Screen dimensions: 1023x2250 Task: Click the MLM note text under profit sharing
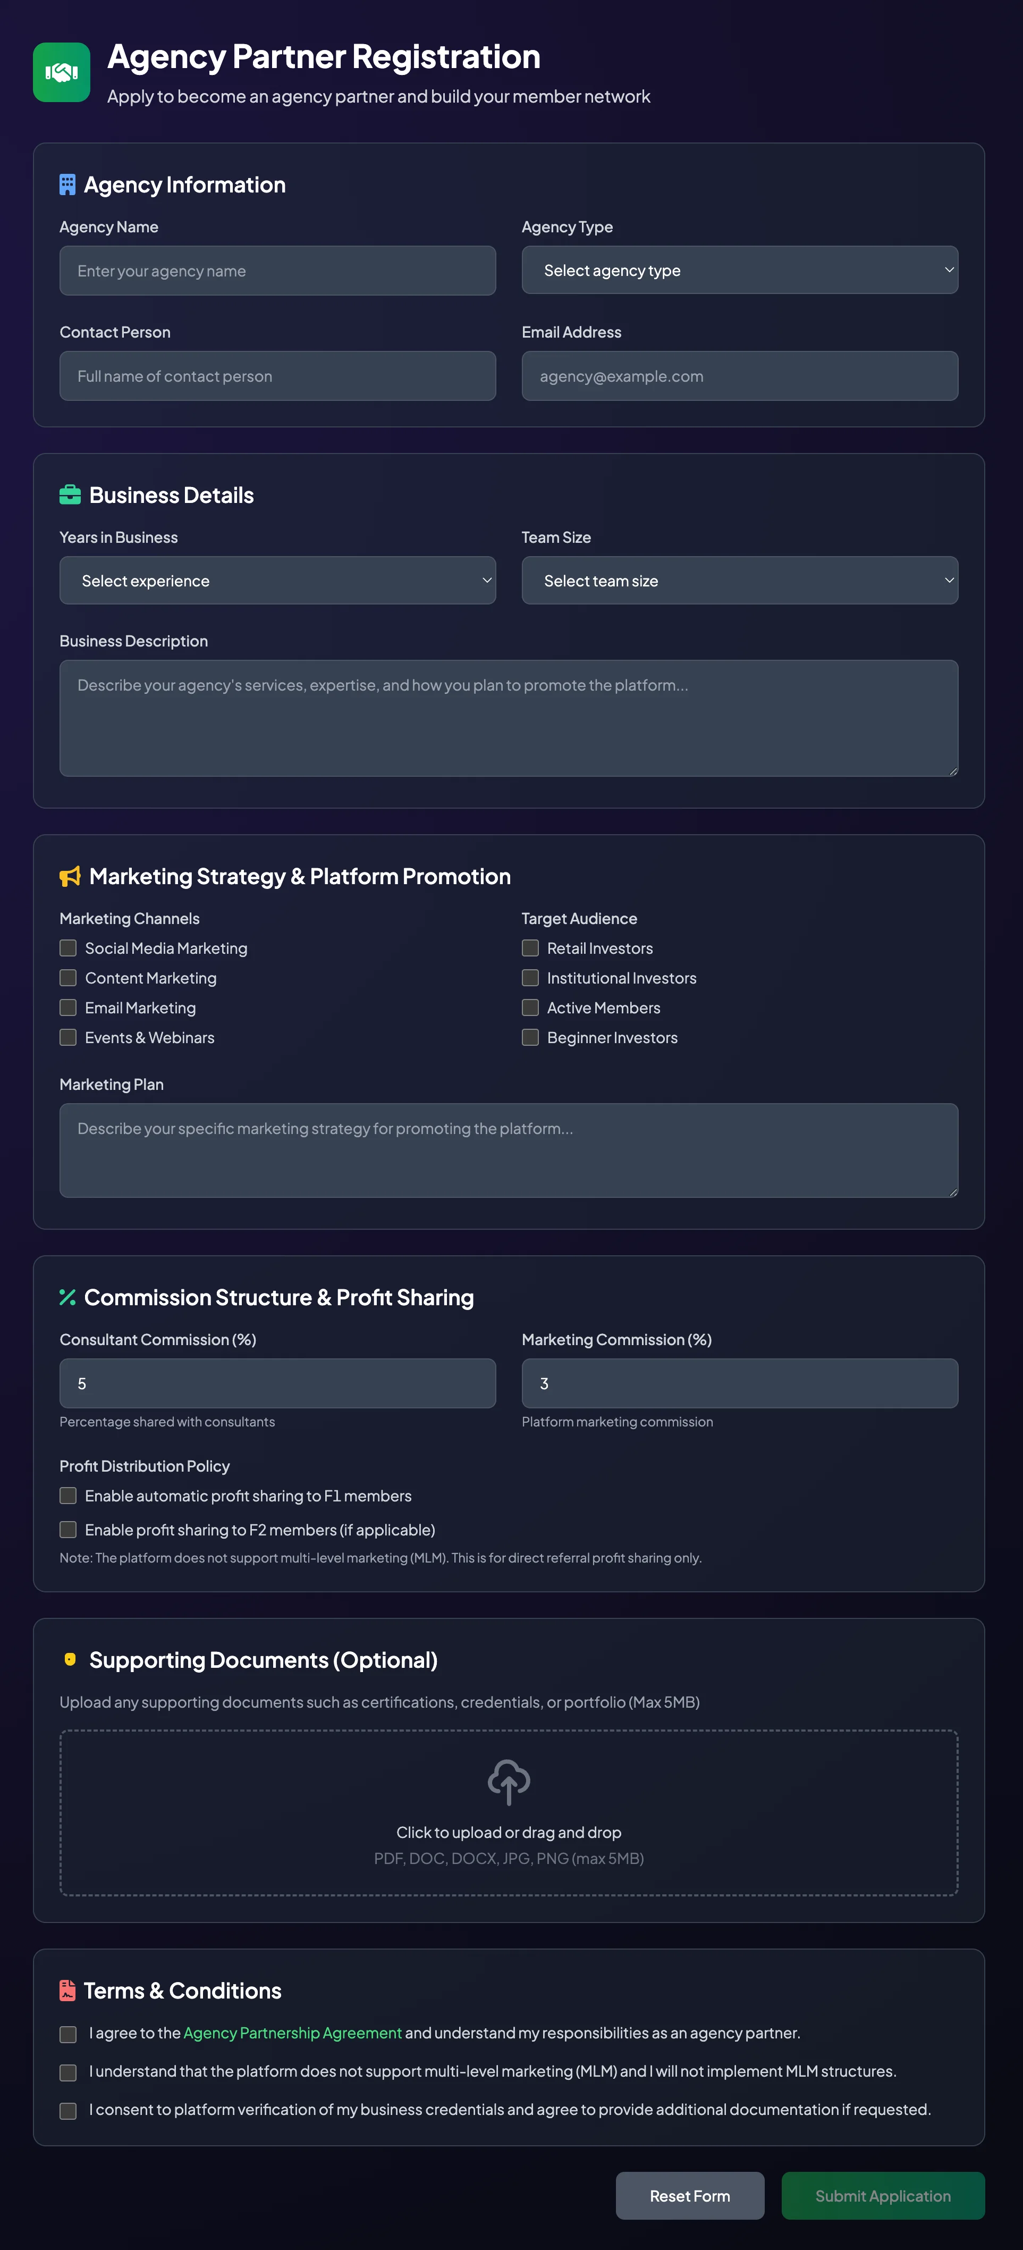pos(381,1558)
